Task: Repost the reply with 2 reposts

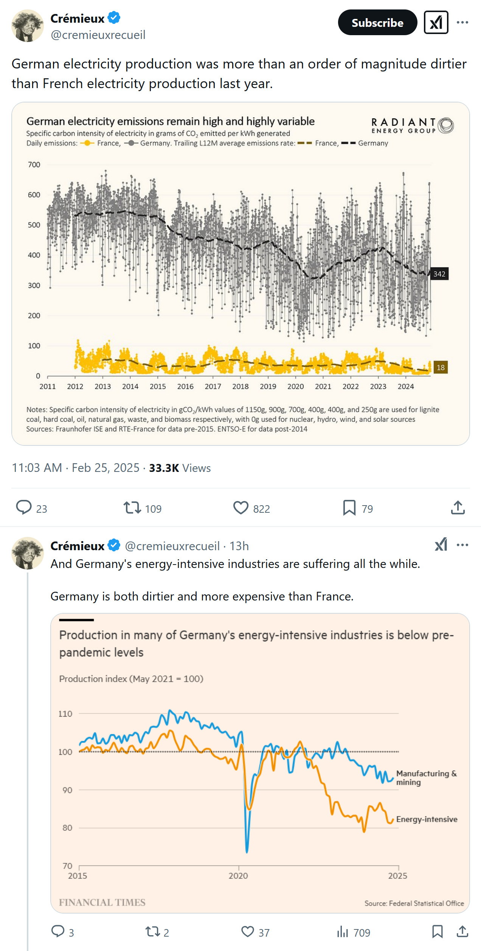Action: click(153, 931)
